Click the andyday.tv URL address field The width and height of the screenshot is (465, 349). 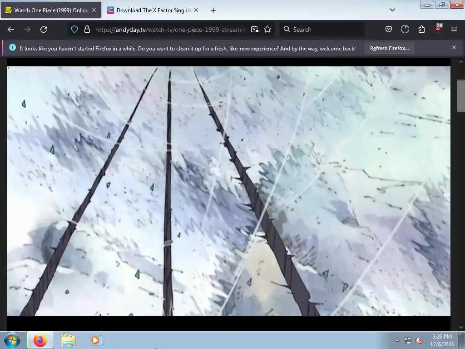click(170, 30)
